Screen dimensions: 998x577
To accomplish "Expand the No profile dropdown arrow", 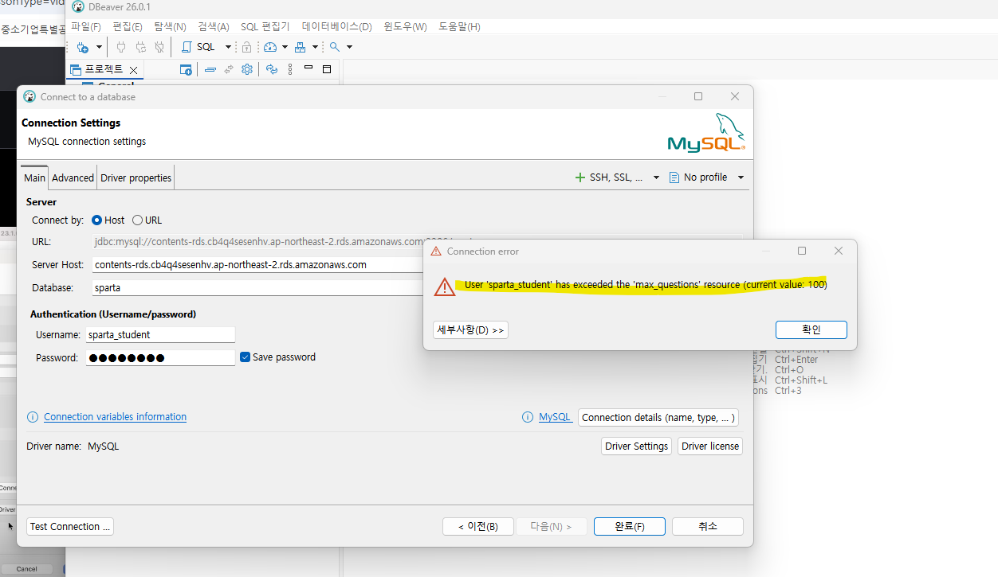I will [x=741, y=177].
